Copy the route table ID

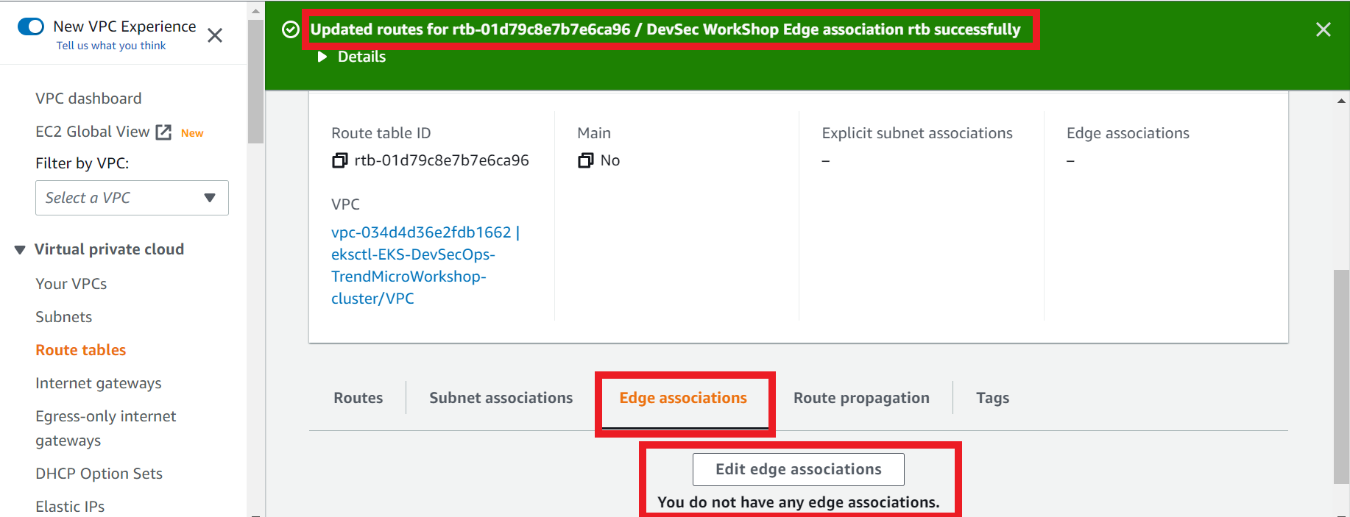pyautogui.click(x=339, y=160)
